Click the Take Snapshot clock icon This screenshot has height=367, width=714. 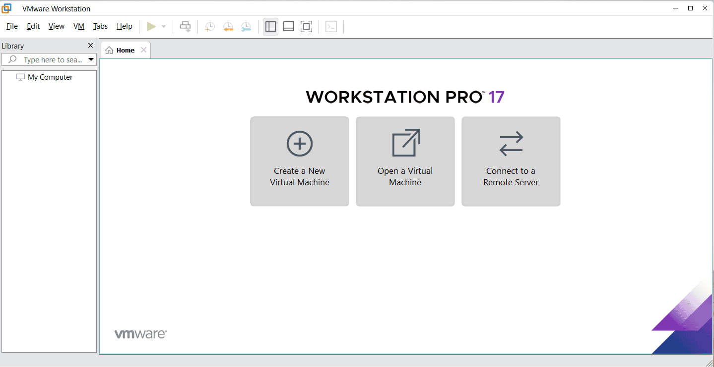[x=210, y=27]
